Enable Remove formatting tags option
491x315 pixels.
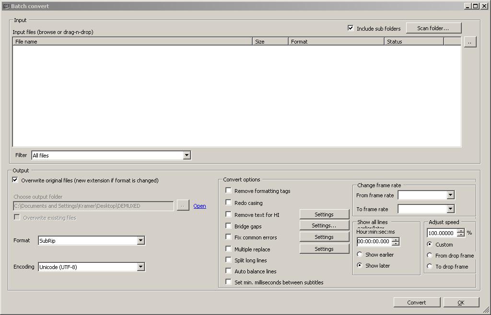(x=229, y=191)
